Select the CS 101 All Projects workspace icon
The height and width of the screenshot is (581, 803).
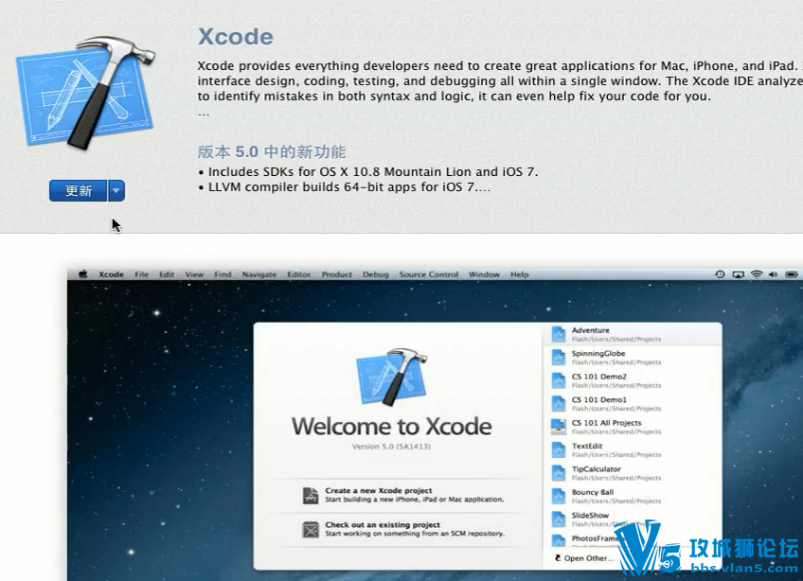pyautogui.click(x=558, y=427)
